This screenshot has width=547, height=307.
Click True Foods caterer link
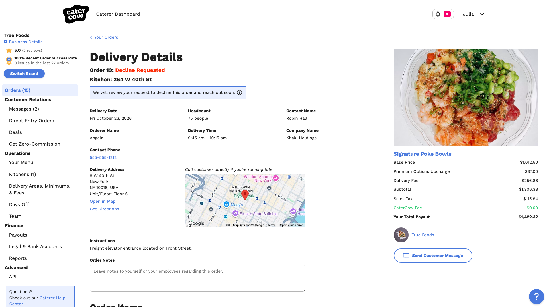tap(423, 235)
